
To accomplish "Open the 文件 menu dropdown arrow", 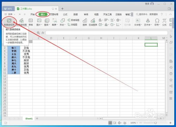I will coord(14,14).
